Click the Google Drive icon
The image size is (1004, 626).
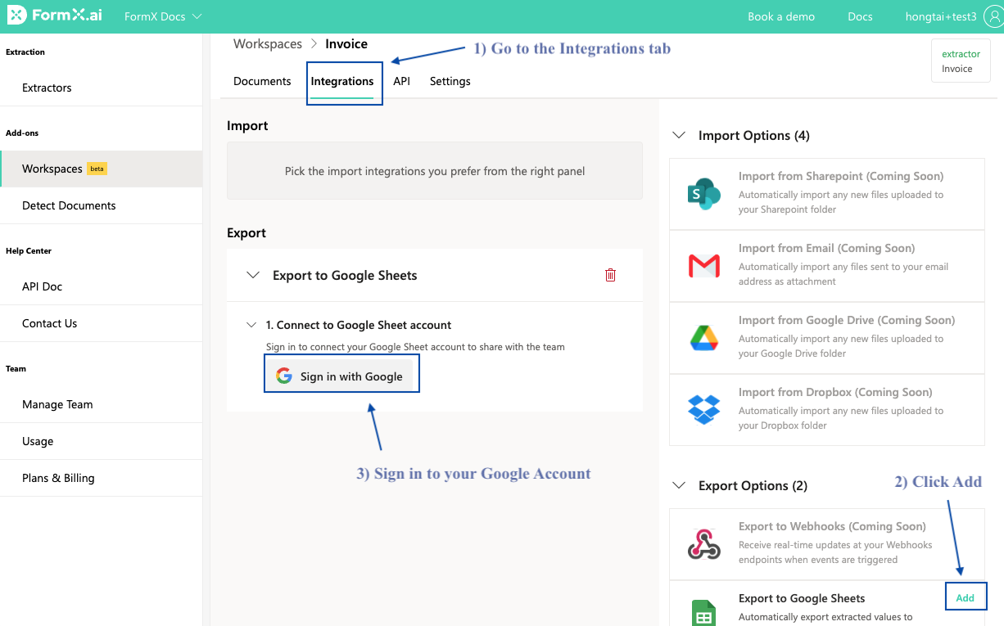point(704,337)
